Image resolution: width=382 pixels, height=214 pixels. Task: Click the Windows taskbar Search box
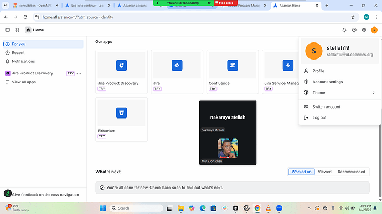tap(136, 208)
